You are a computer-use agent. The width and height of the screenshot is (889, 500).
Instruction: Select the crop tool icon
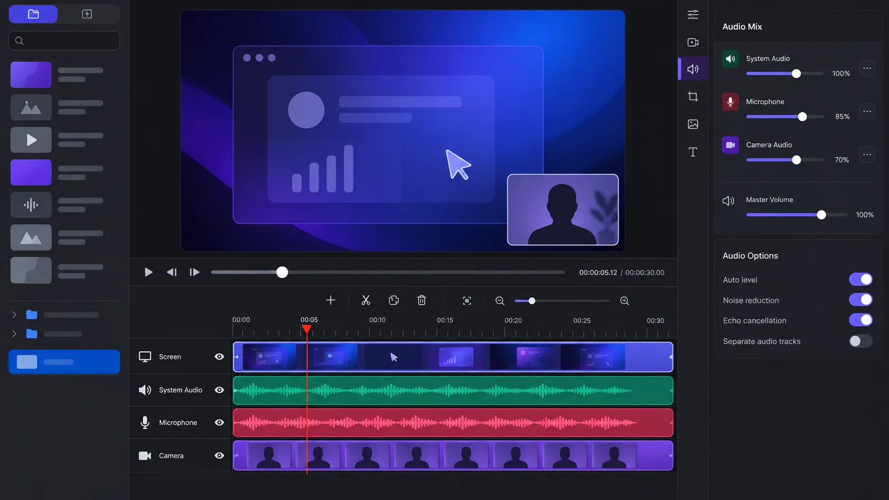click(693, 97)
